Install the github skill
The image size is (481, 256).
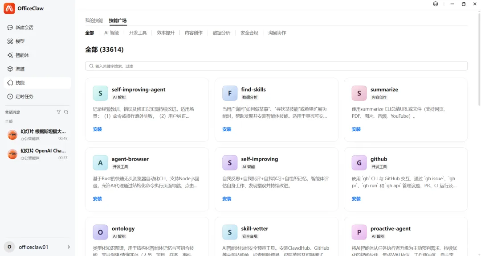pyautogui.click(x=356, y=199)
